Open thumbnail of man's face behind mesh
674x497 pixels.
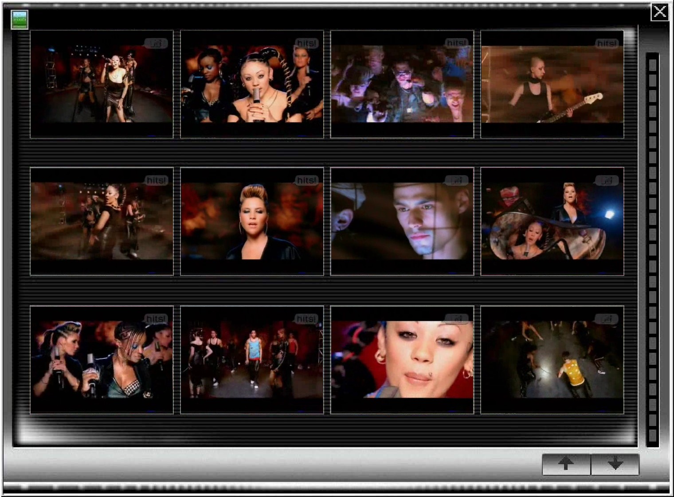pyautogui.click(x=402, y=221)
